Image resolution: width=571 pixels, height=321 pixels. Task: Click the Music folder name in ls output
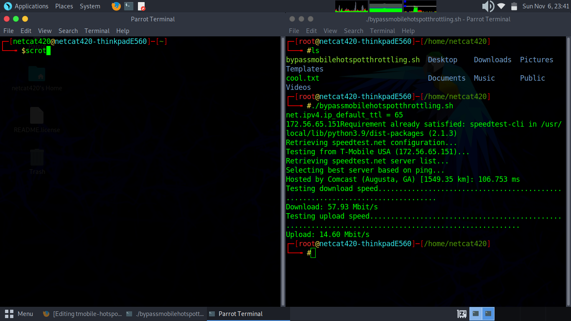[x=484, y=78]
